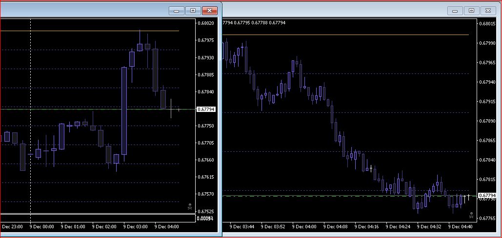Click the 0.68020 price scale label
Image resolution: width=502 pixels, height=238 pixels.
tap(206, 23)
